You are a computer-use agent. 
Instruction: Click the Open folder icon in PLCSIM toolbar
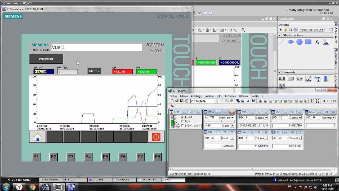[x=177, y=101]
